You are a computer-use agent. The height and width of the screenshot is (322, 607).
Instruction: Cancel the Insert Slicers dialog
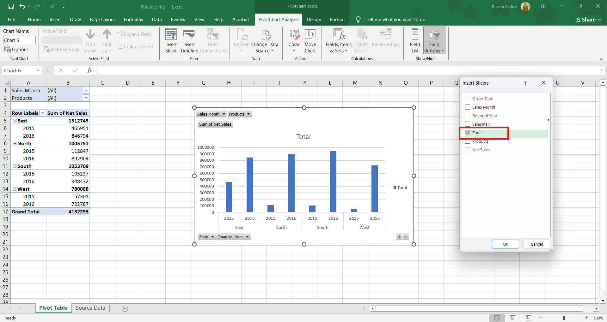(536, 244)
